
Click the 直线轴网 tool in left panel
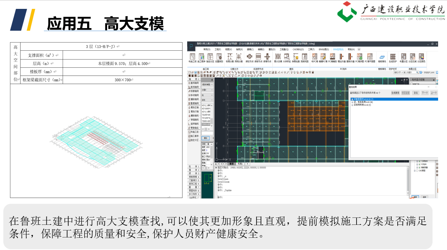point(194,83)
